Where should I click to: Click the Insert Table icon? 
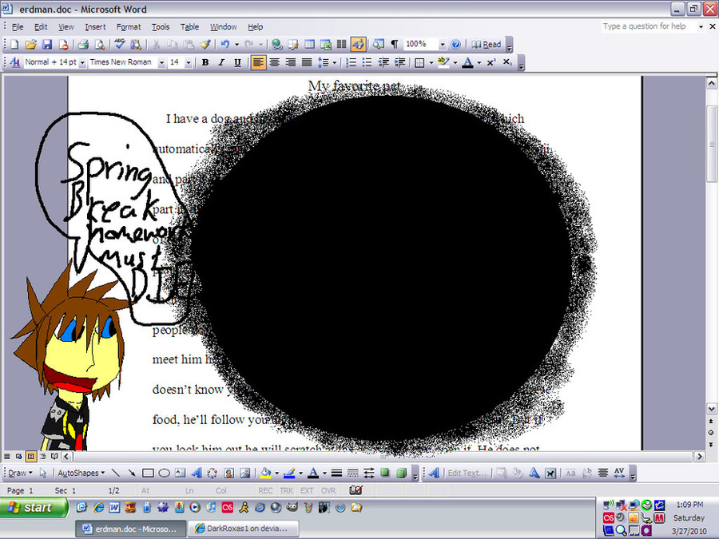click(309, 45)
